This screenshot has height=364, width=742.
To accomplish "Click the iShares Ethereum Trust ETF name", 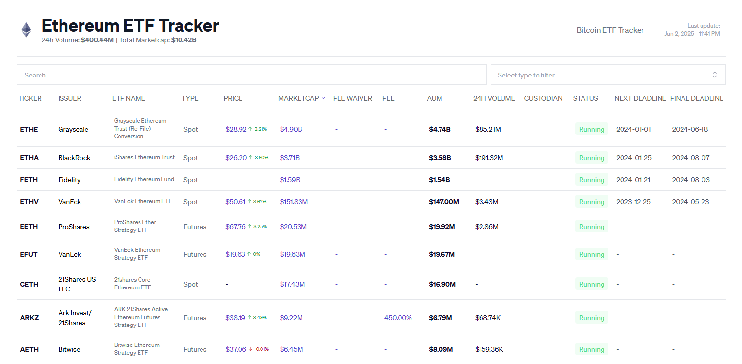I will click(144, 157).
